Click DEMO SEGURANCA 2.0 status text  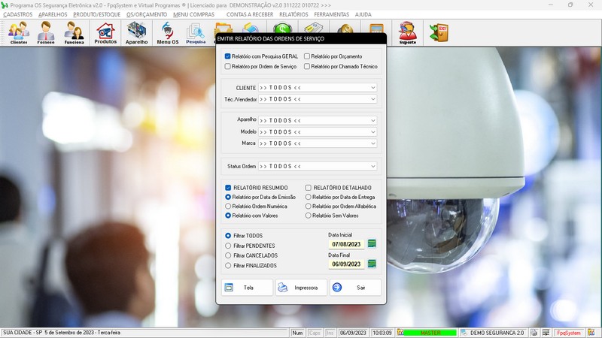point(497,333)
